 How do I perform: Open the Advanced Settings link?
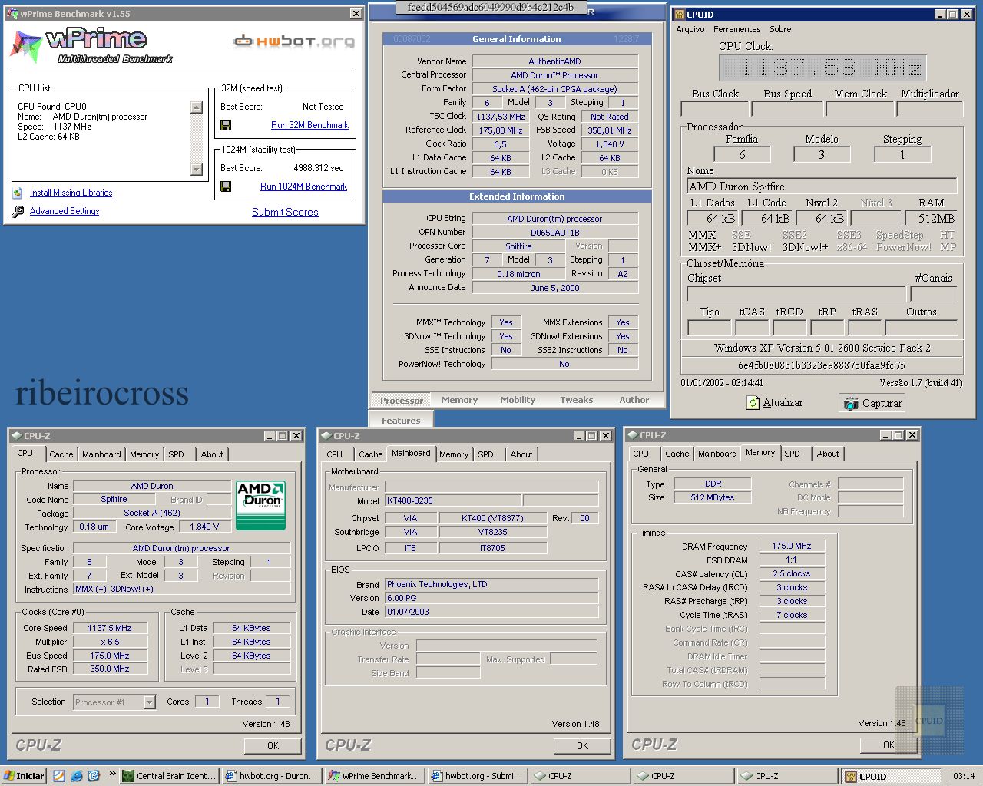pos(65,212)
